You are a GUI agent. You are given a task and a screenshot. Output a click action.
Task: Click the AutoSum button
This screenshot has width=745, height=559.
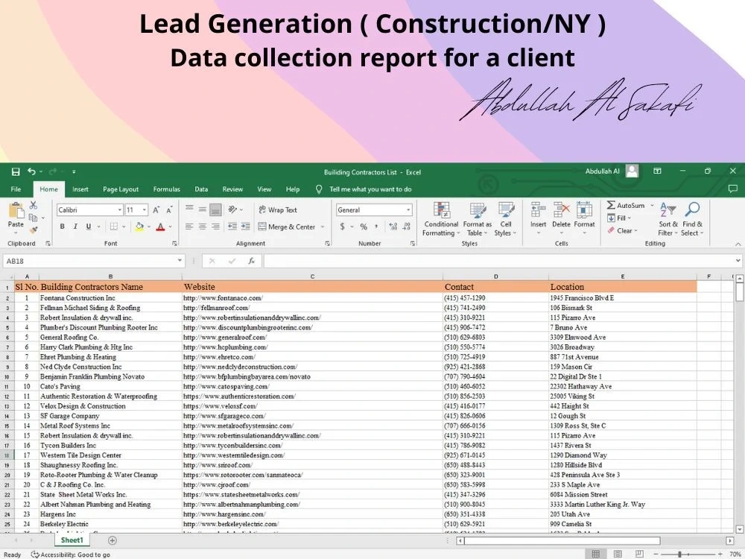point(626,206)
